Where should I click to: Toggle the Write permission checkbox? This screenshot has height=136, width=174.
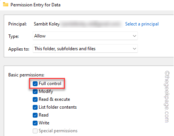pos(35,123)
